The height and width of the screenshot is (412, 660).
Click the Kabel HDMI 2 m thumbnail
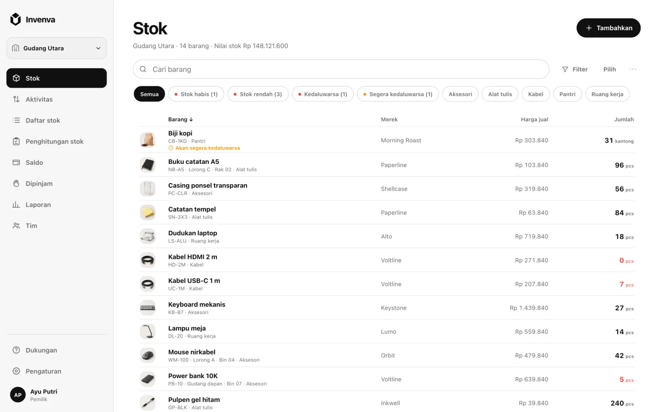148,260
